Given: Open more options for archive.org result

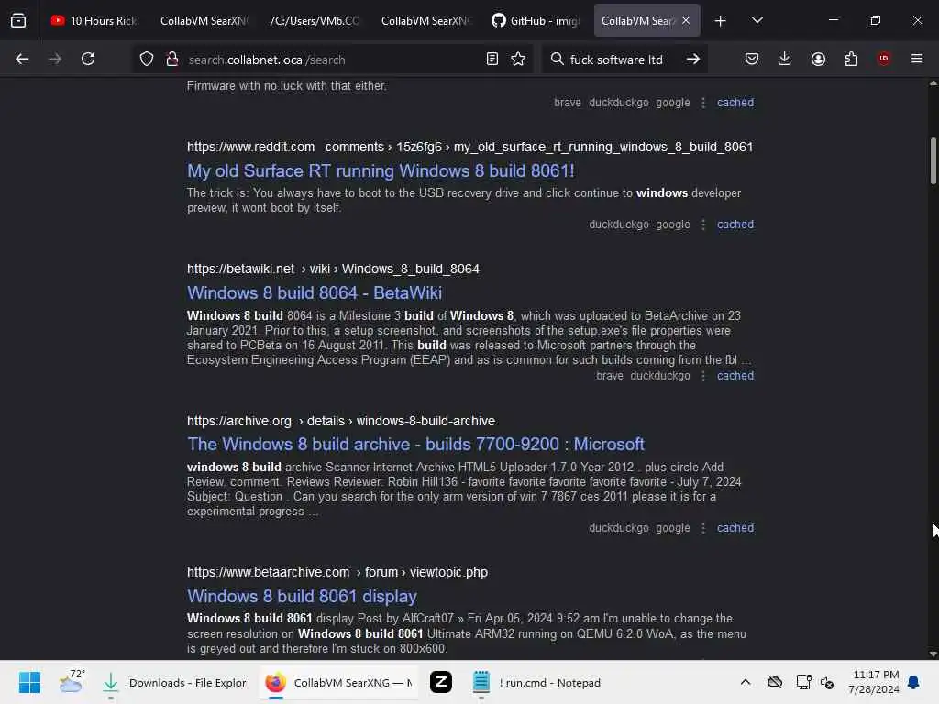Looking at the screenshot, I should [x=703, y=528].
